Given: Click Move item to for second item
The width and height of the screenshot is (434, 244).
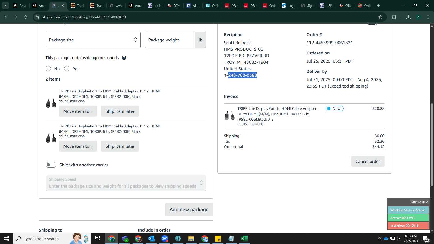Looking at the screenshot, I should point(78,146).
